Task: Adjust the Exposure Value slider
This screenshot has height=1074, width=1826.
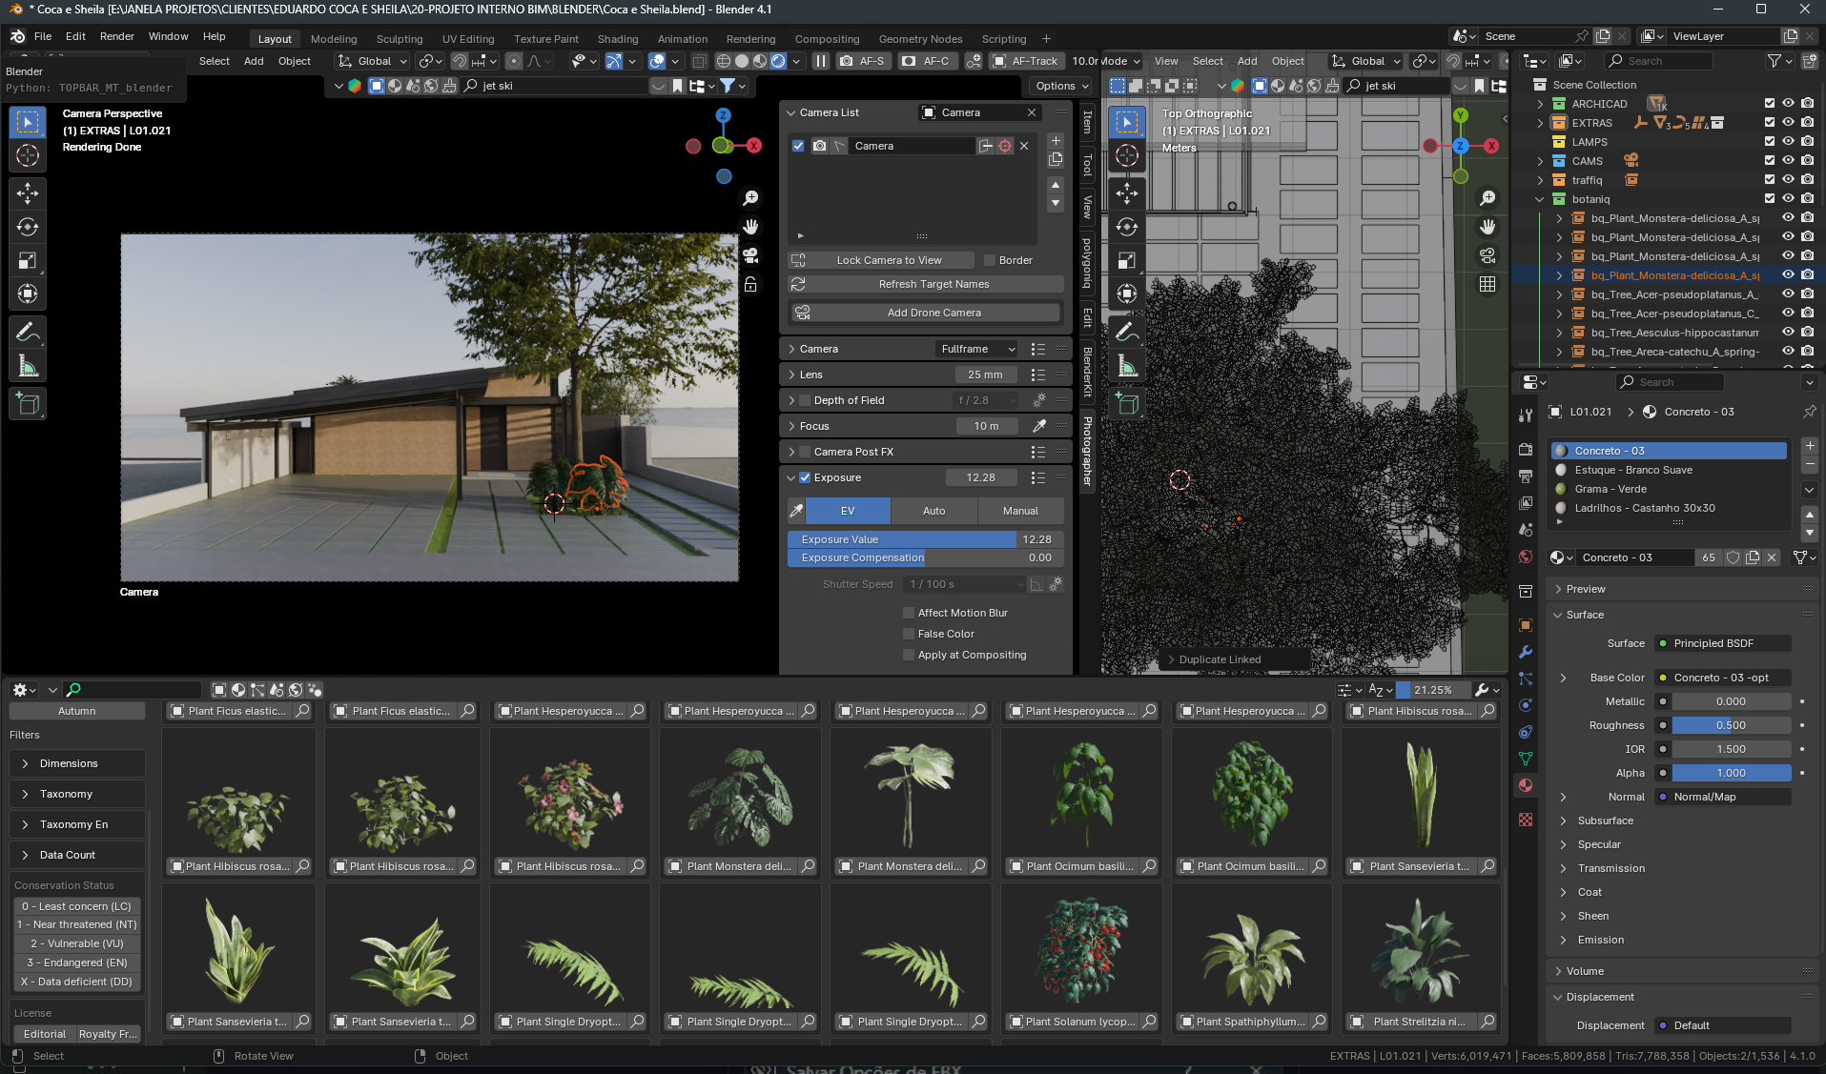Action: pos(926,539)
